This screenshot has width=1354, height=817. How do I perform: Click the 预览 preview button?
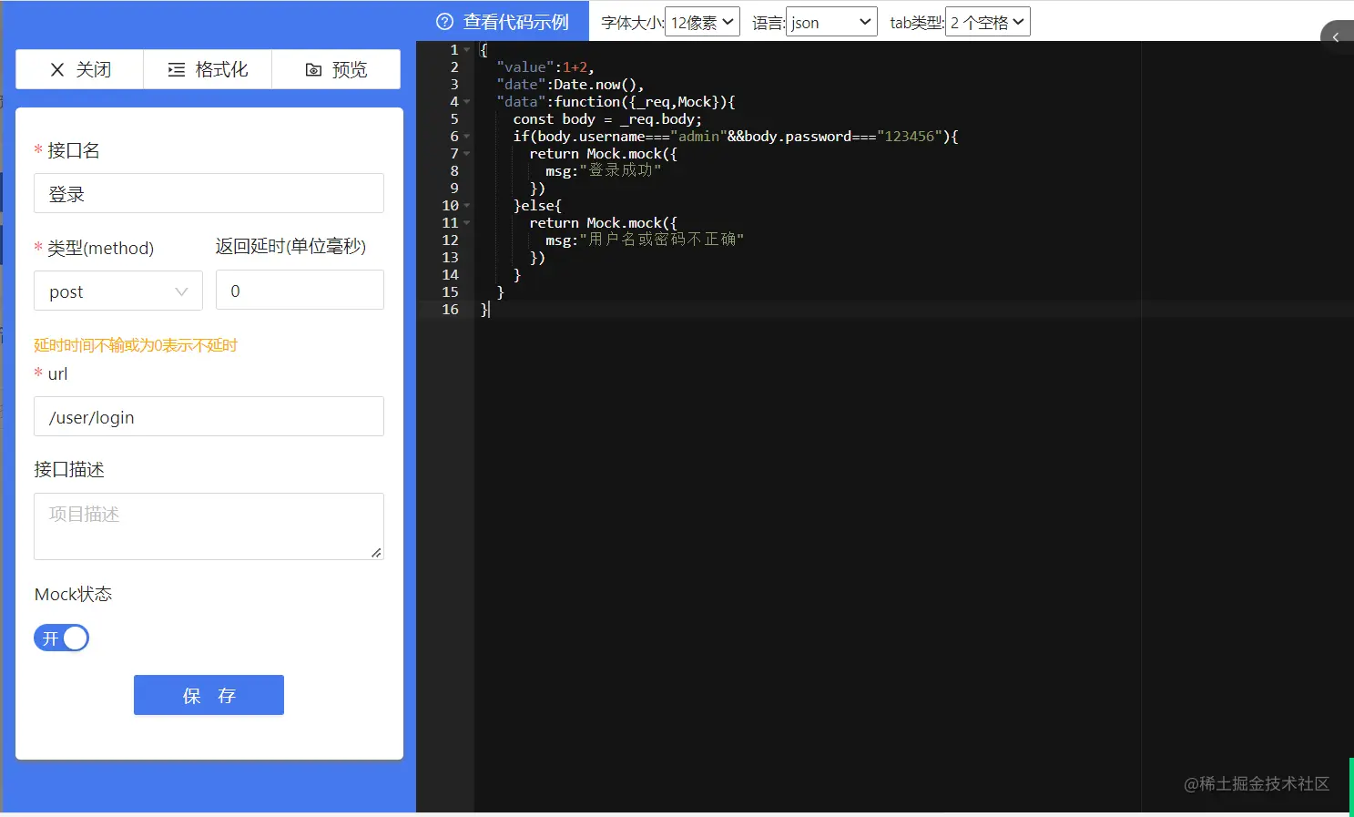(x=336, y=69)
